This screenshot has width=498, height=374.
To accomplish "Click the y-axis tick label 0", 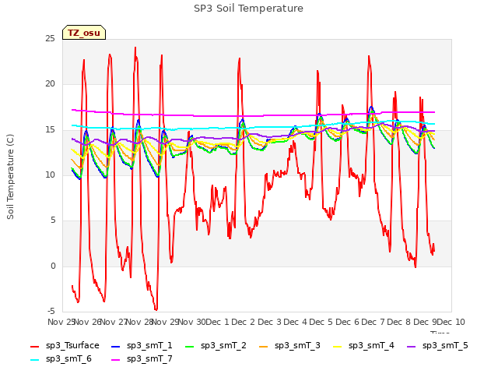I will (x=53, y=266).
